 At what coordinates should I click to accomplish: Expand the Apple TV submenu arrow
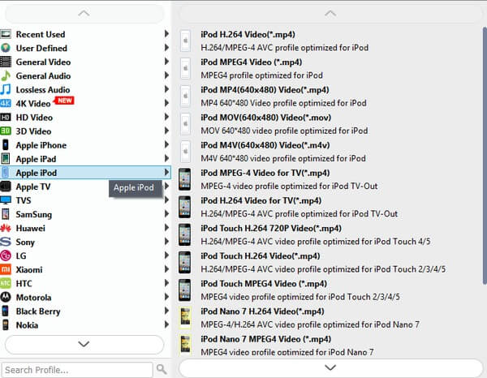tap(166, 187)
